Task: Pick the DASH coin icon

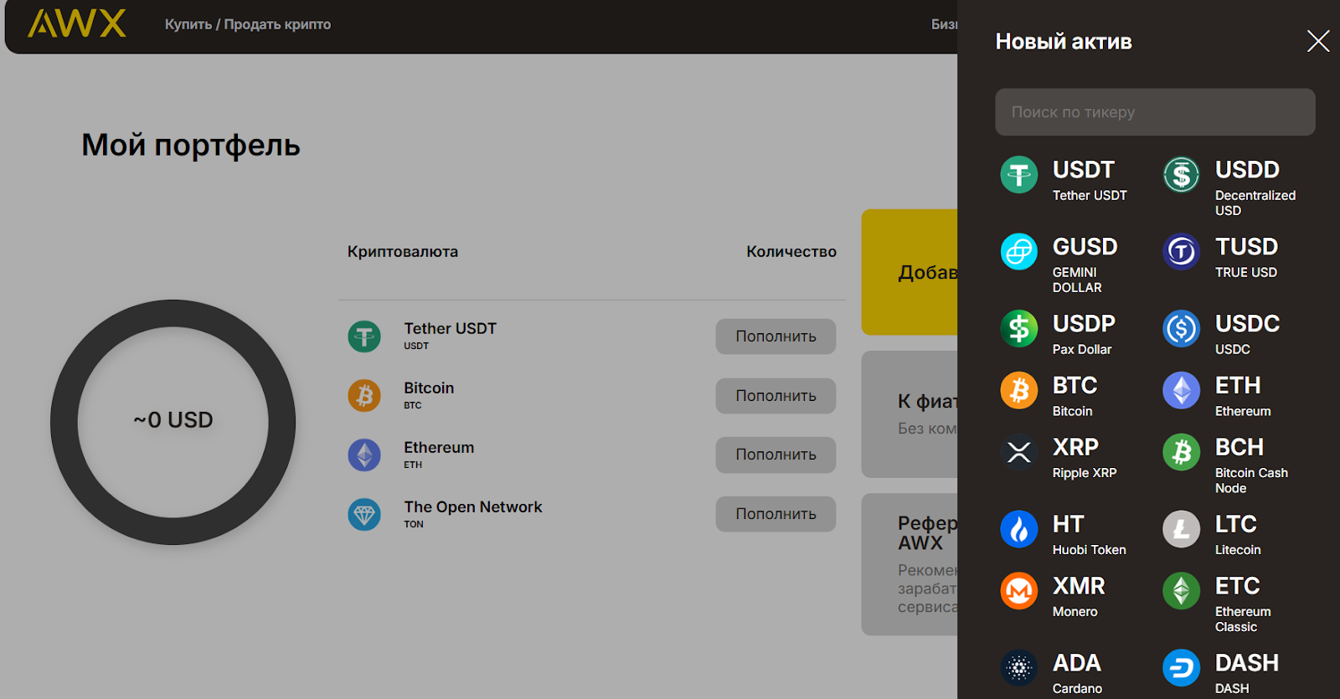Action: [1181, 668]
